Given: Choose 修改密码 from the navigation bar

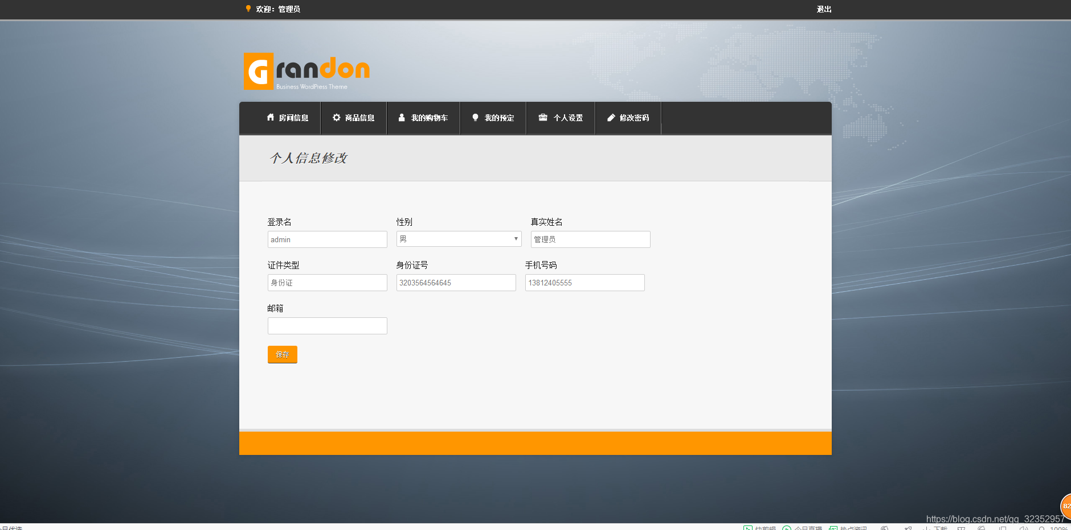Looking at the screenshot, I should point(628,118).
